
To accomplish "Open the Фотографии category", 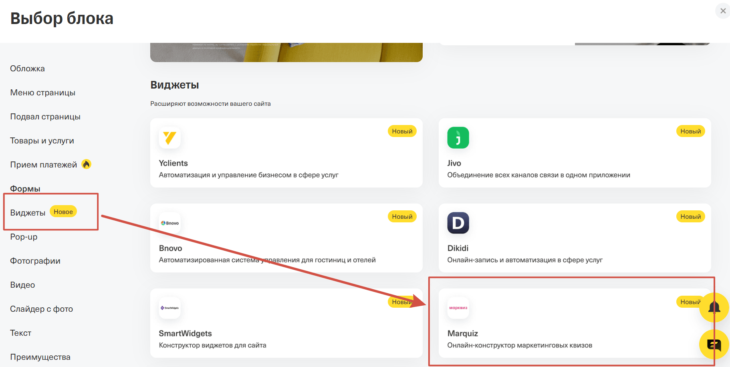I will pyautogui.click(x=35, y=261).
